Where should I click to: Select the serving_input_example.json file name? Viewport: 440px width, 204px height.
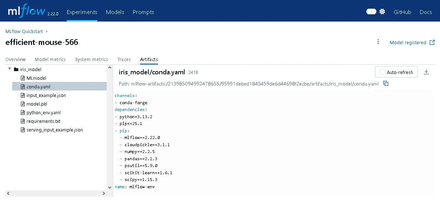55,130
